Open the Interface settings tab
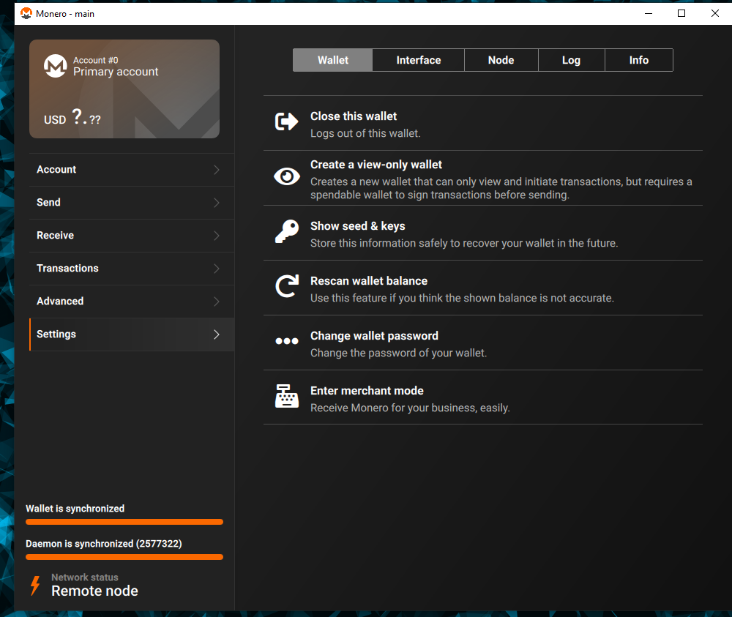 418,60
